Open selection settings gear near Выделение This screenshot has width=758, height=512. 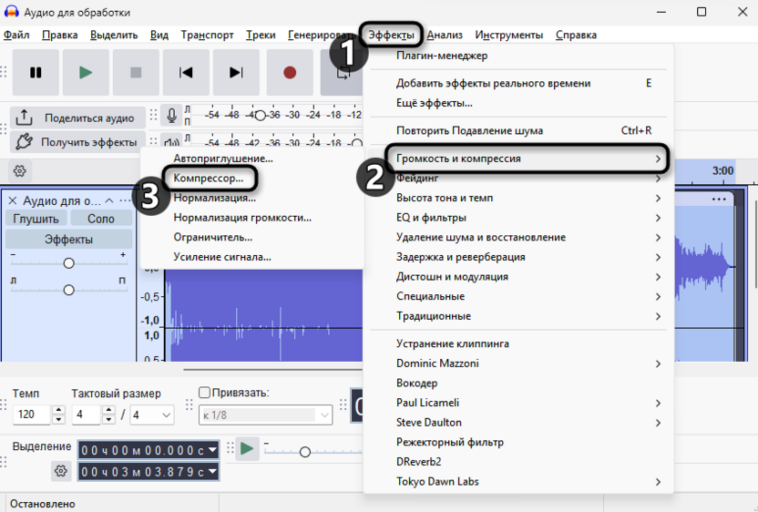point(60,471)
